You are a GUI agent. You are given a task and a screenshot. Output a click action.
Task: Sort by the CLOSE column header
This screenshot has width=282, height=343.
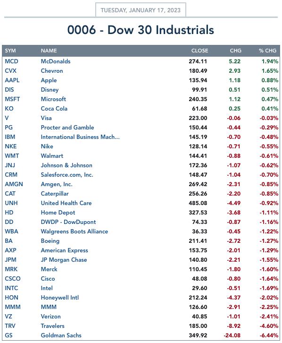tap(199, 51)
